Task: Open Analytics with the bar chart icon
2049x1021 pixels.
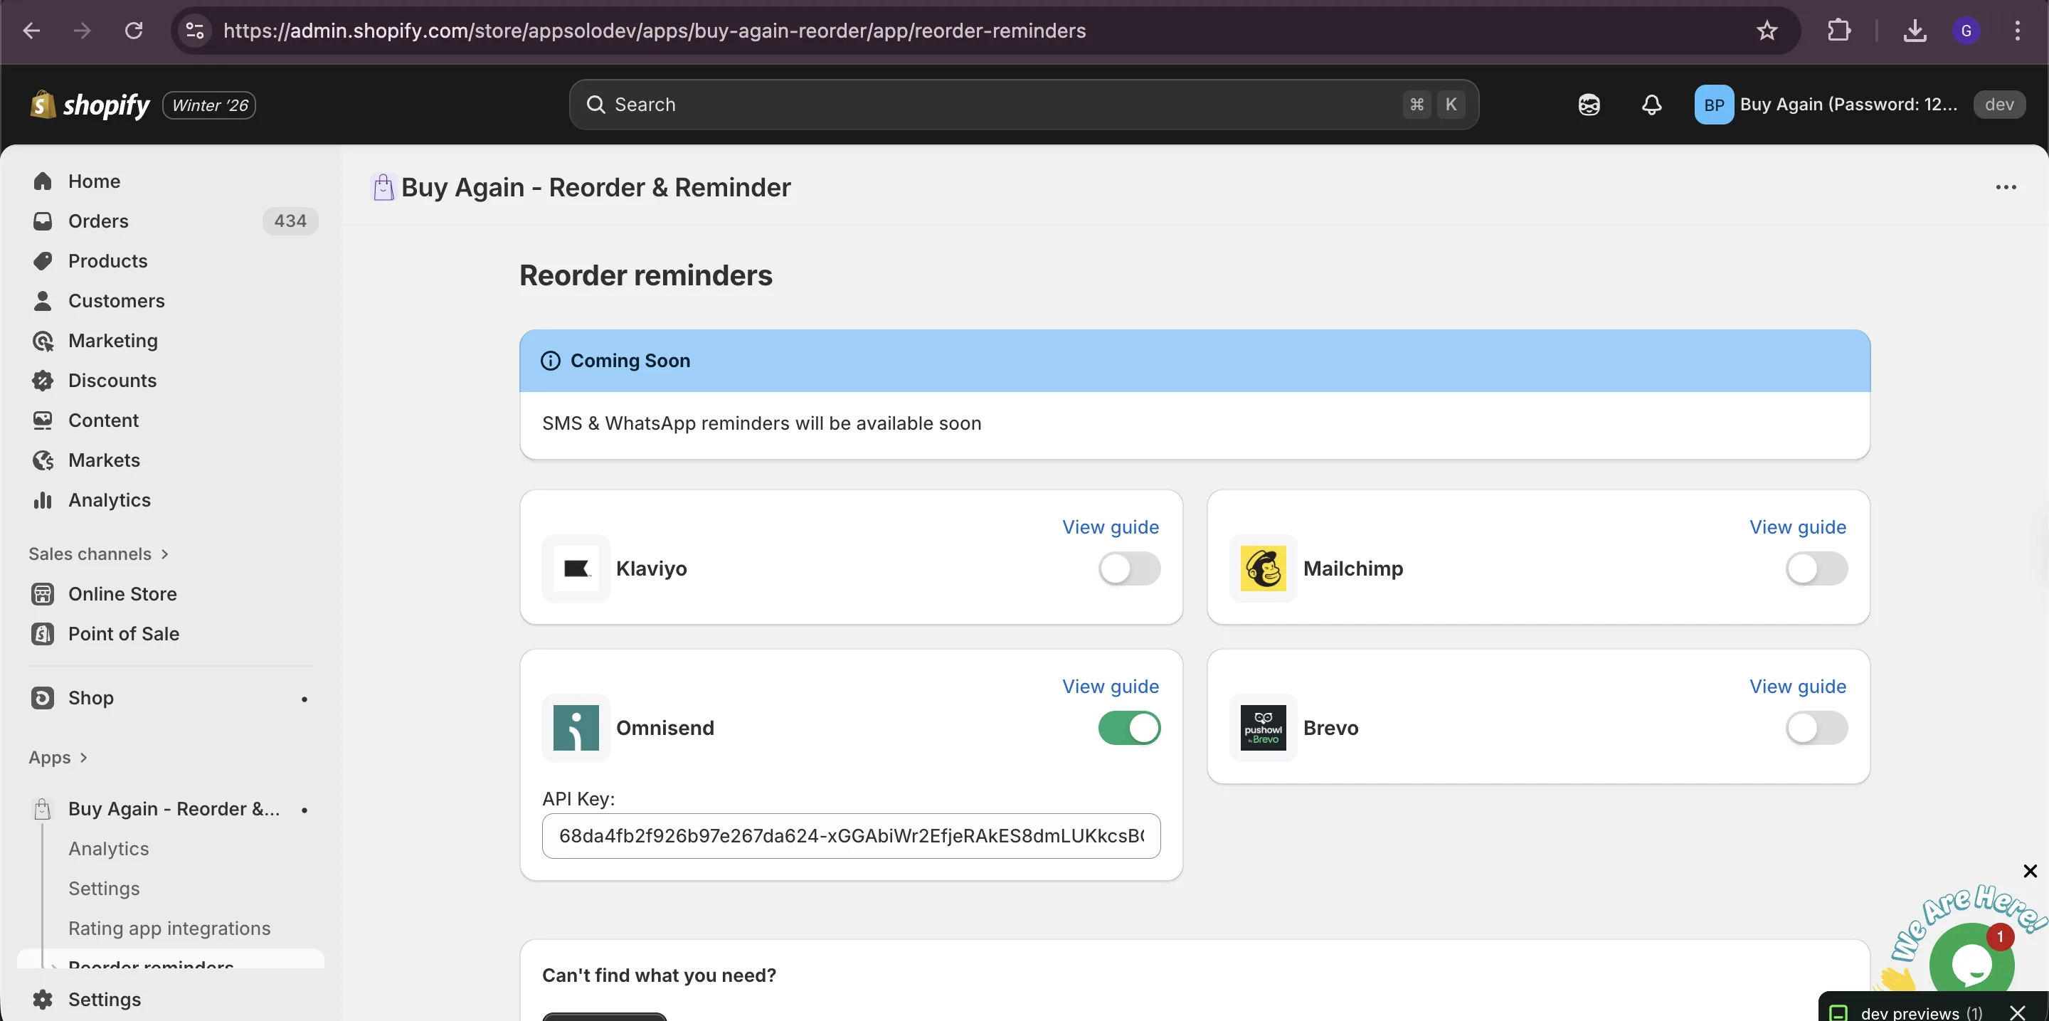Action: click(170, 499)
